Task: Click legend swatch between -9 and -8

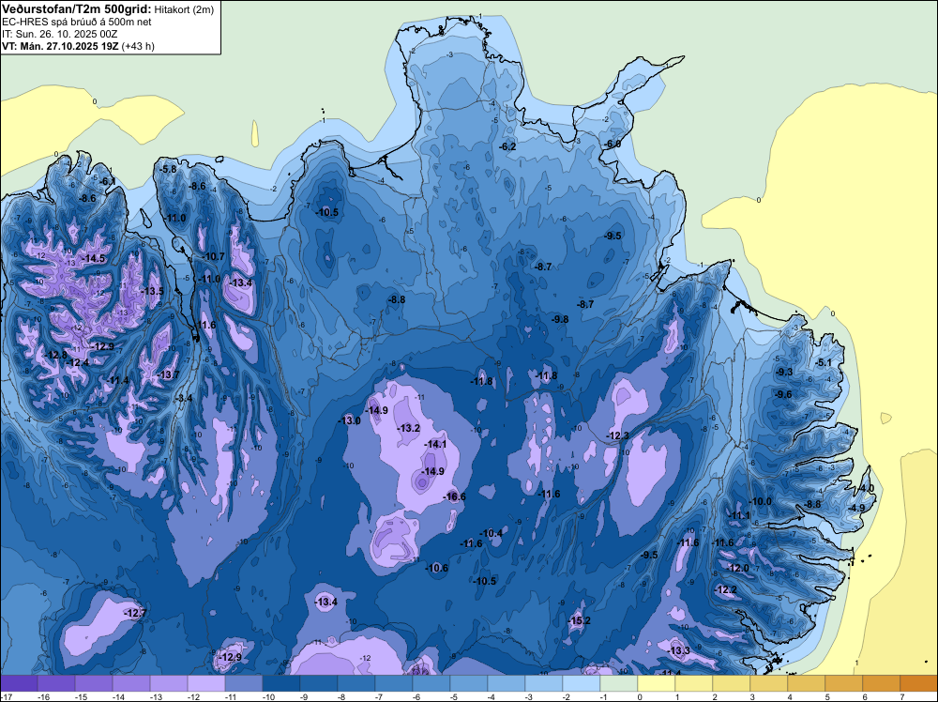Action: (320, 683)
